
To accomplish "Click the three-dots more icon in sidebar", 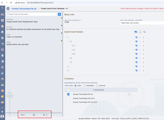I will pos(2,108).
